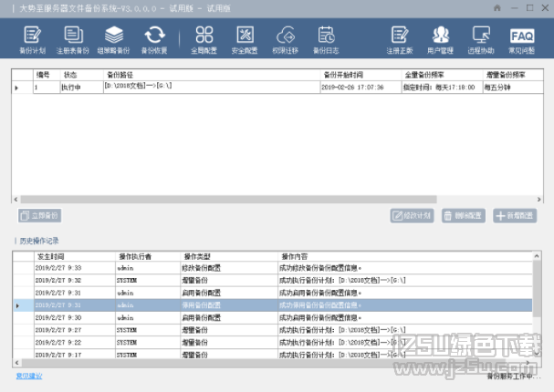Click left arrow of plan table scrollbar

click(x=16, y=200)
